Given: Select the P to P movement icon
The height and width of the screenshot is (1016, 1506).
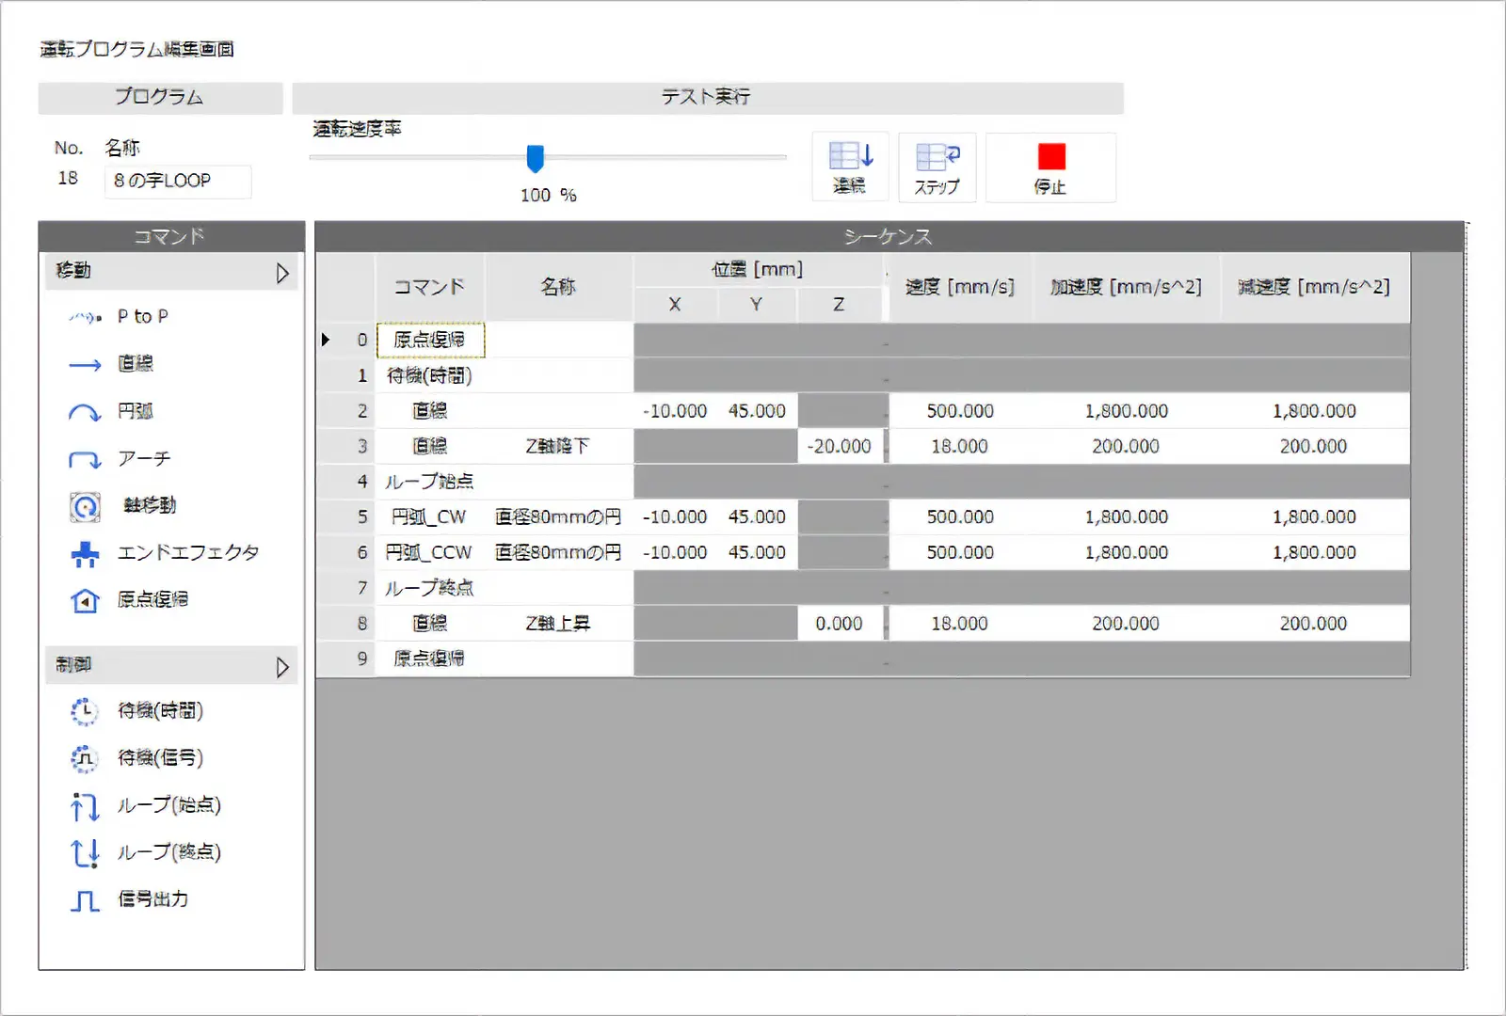Looking at the screenshot, I should [x=85, y=317].
